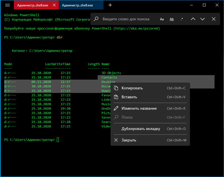Maximize the terminal window
This screenshot has width=224, height=177.
[204, 5]
